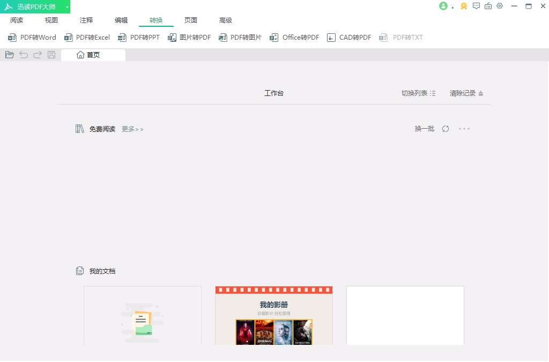The width and height of the screenshot is (549, 362).
Task: Open the PDF转PPT tool
Action: 139,38
